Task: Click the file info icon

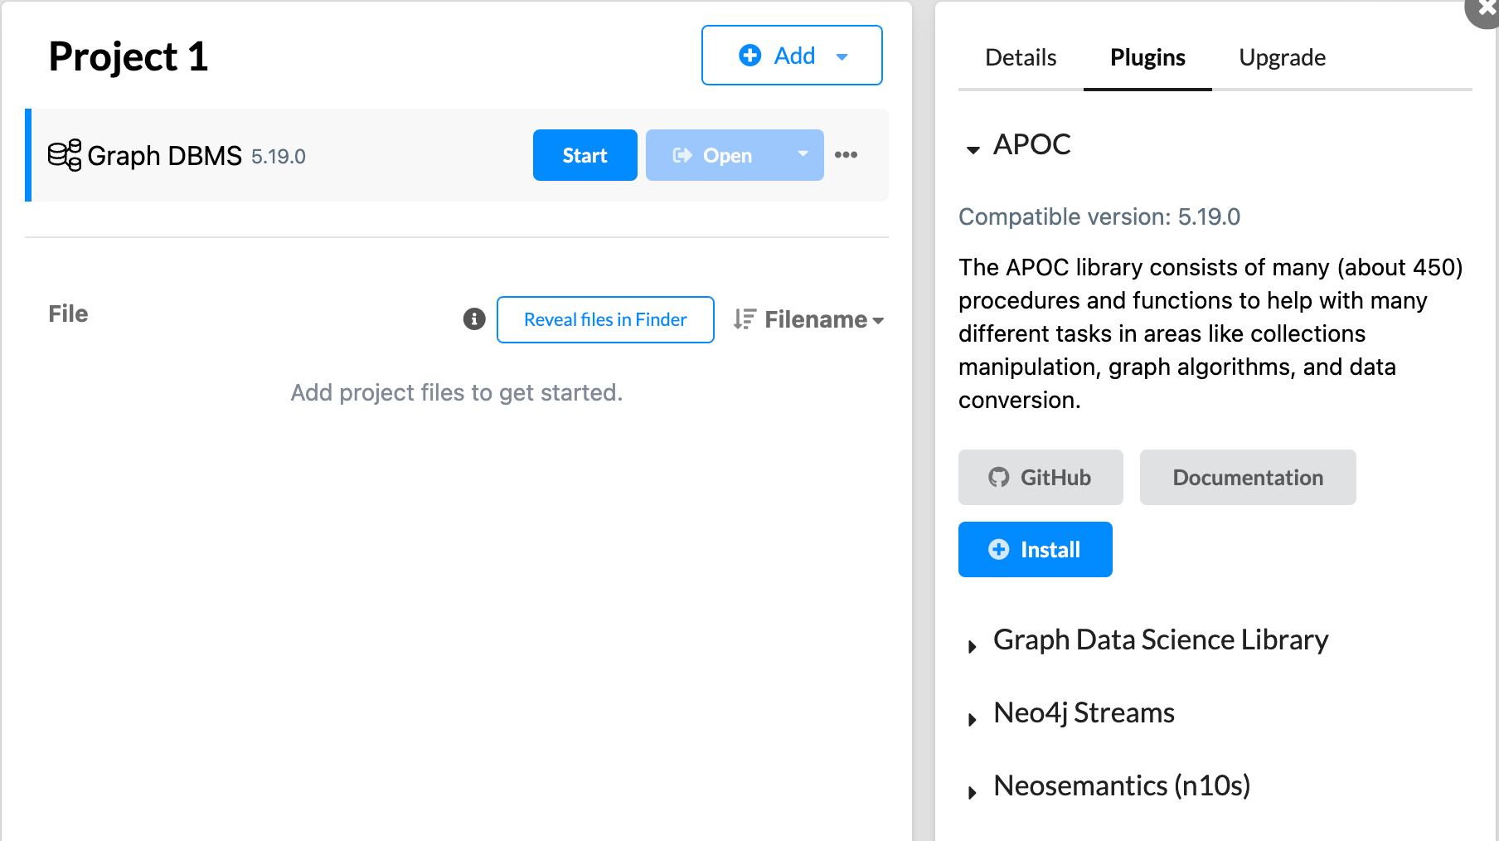Action: pos(474,319)
